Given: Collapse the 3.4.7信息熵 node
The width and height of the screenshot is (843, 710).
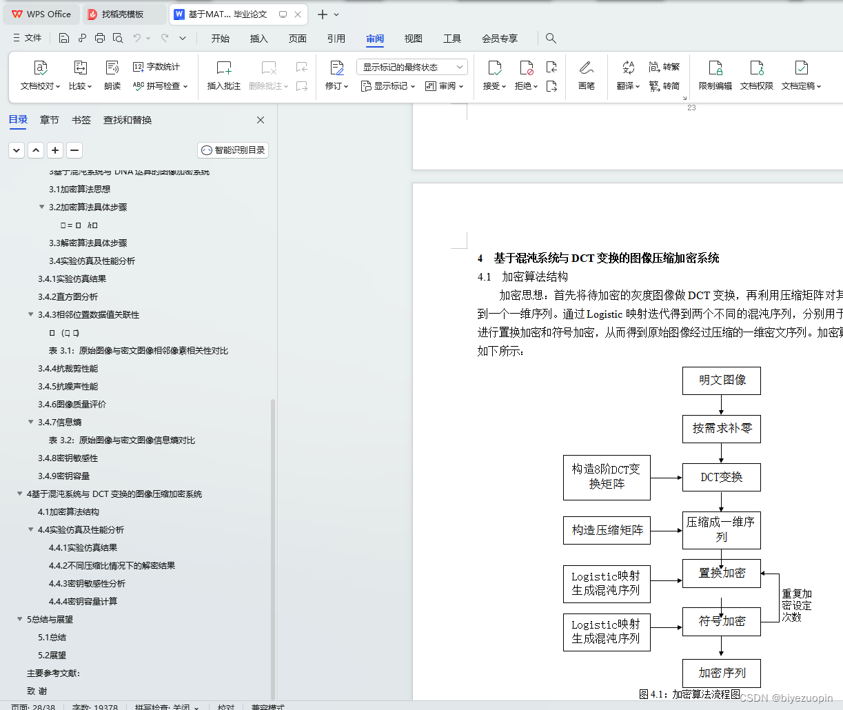Looking at the screenshot, I should pyautogui.click(x=31, y=422).
